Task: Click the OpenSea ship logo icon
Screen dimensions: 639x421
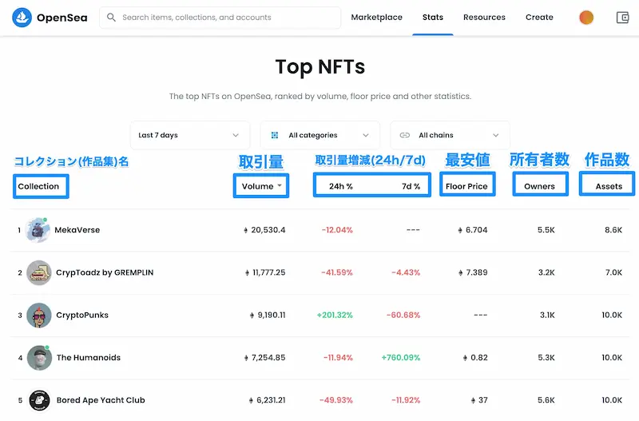Action: [22, 18]
